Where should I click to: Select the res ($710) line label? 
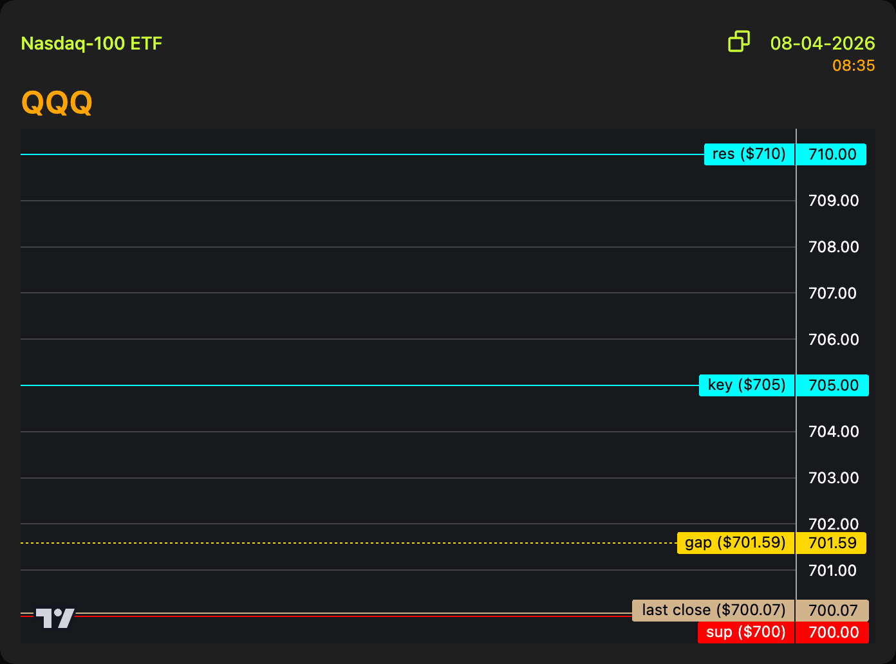(749, 154)
